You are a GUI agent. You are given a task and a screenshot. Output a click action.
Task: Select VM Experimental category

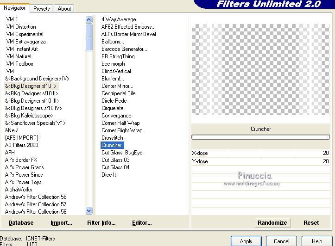(x=25, y=34)
